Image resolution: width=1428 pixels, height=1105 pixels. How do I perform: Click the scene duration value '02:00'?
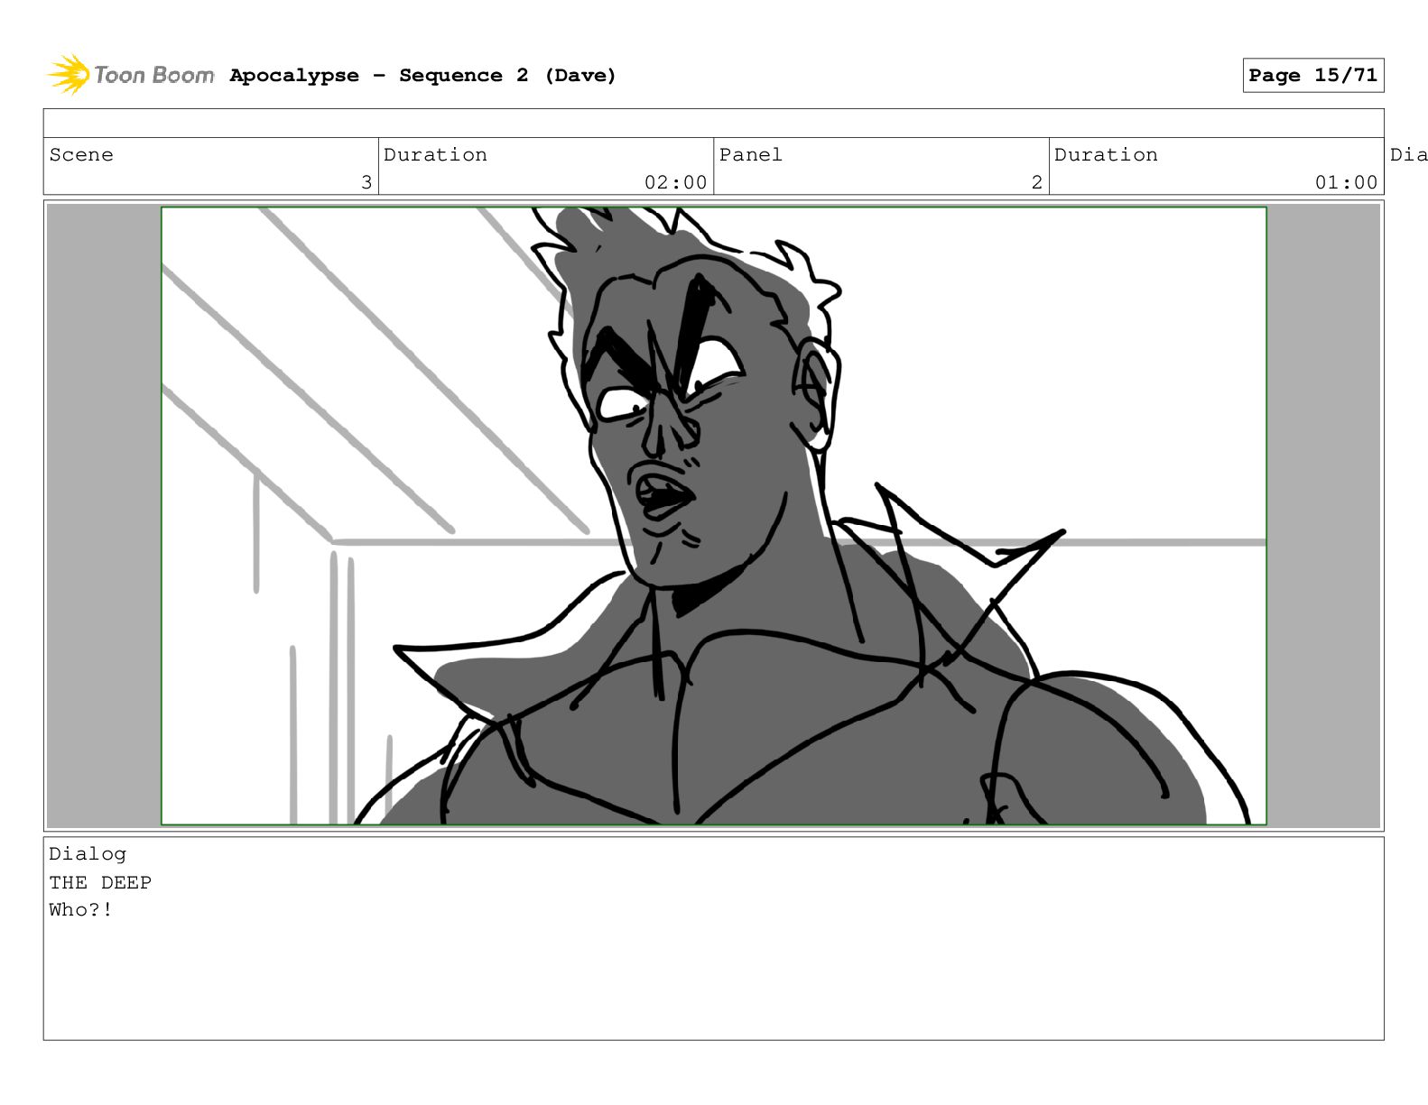tap(675, 182)
